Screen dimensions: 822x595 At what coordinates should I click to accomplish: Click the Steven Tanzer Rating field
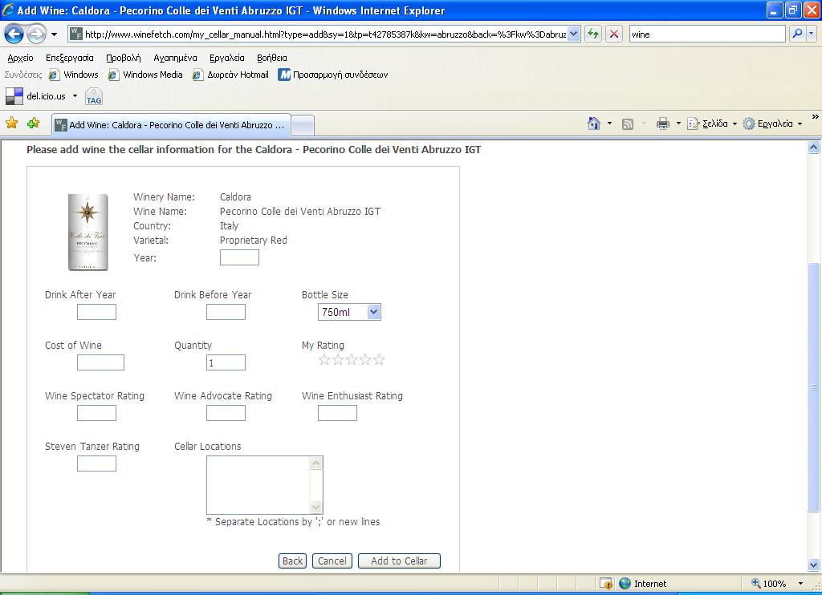[x=96, y=463]
